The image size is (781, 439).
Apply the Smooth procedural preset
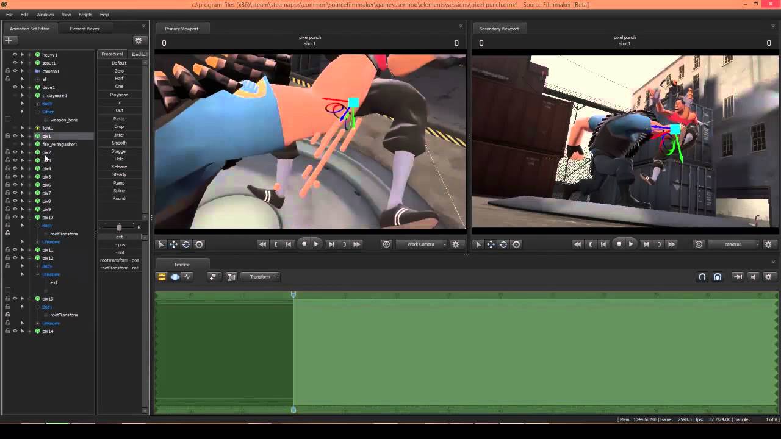119,143
